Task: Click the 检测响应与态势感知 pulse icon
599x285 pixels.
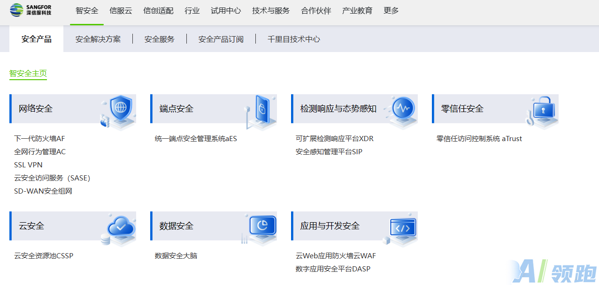Action: (x=400, y=112)
